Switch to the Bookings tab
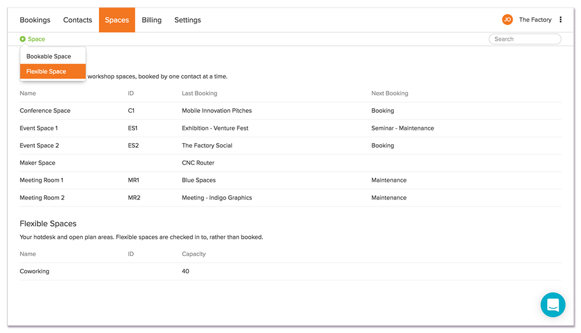 [x=35, y=20]
